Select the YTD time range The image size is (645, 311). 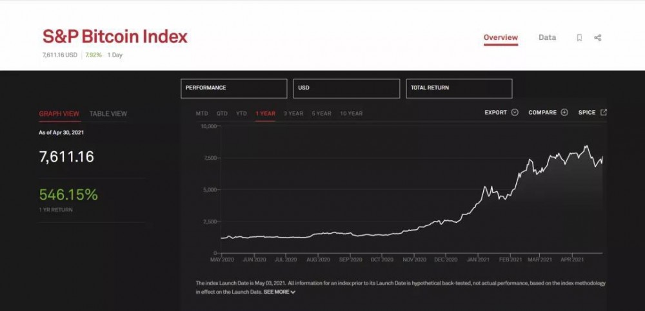(x=241, y=114)
